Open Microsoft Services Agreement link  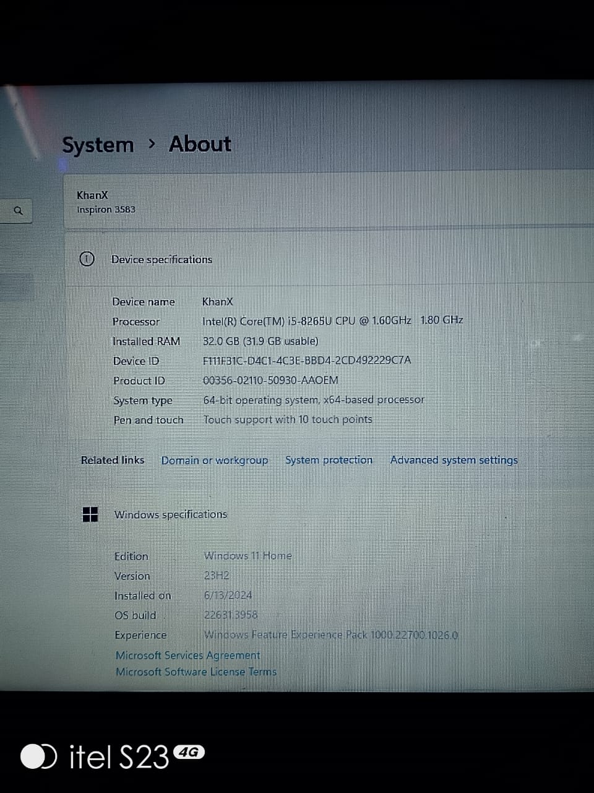coord(187,655)
